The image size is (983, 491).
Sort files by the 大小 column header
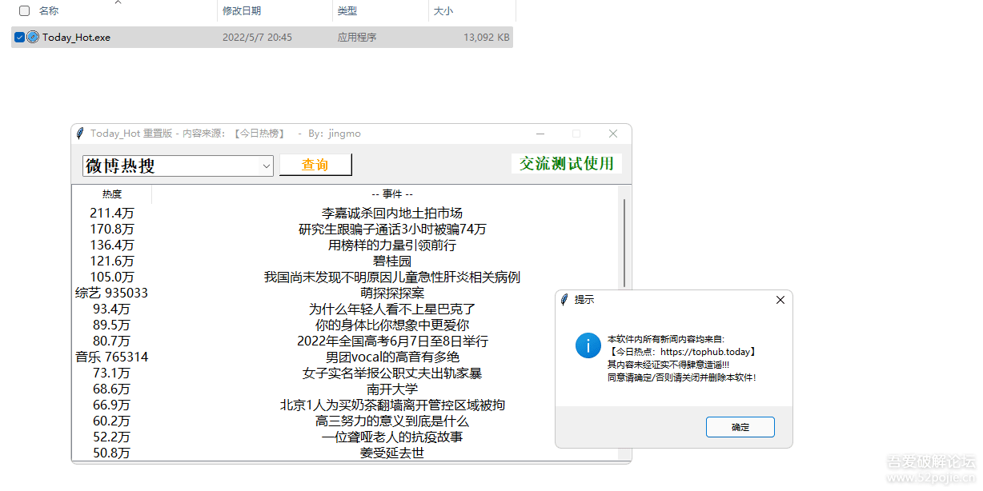(446, 10)
